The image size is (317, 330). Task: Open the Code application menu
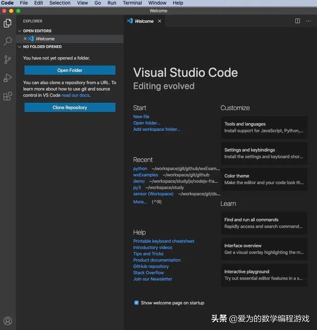[x=7, y=3]
